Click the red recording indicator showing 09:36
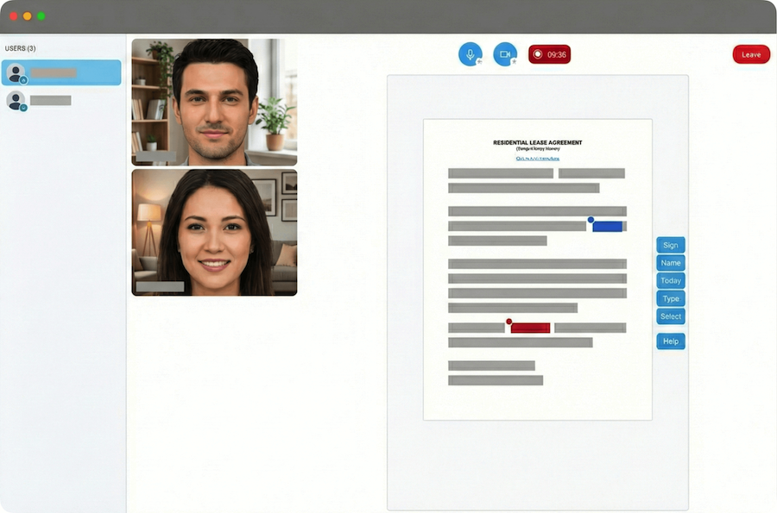Viewport: 777px width, 513px height. [550, 53]
